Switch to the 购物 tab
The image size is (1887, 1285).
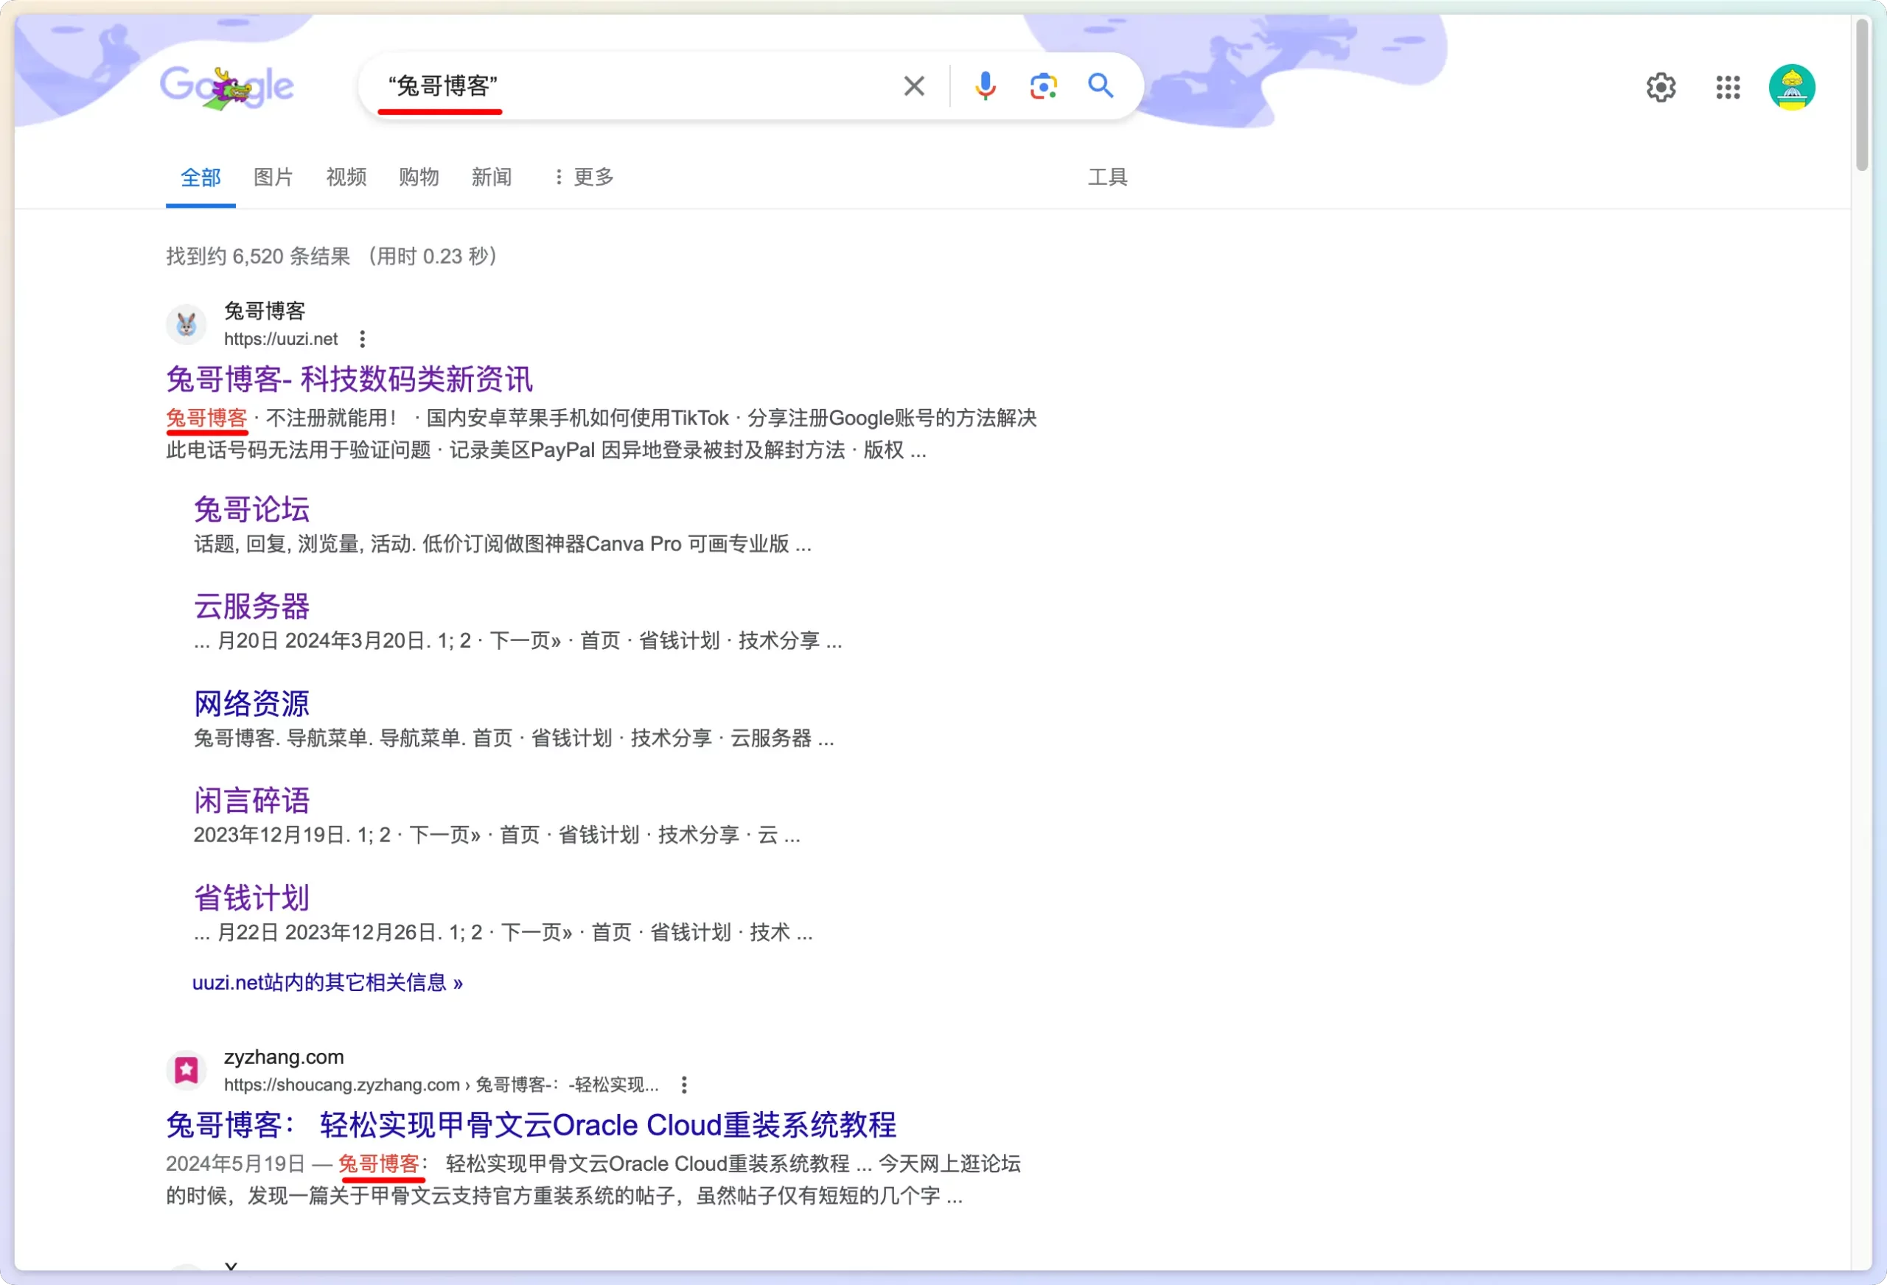(x=418, y=177)
